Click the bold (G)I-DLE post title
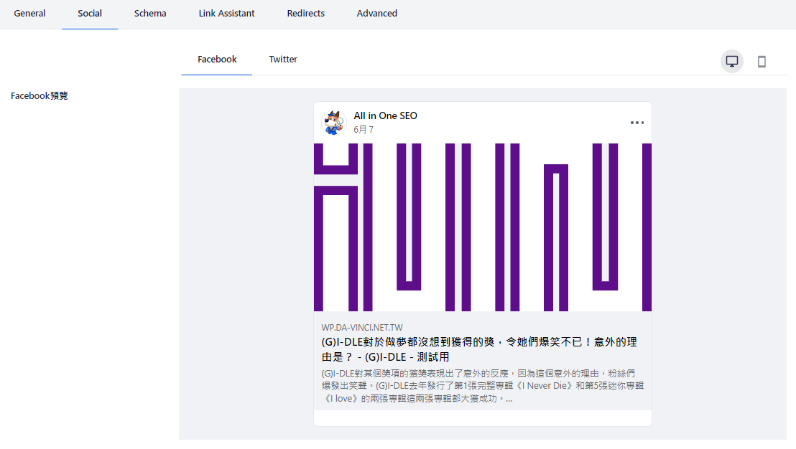The width and height of the screenshot is (796, 449). (x=478, y=349)
